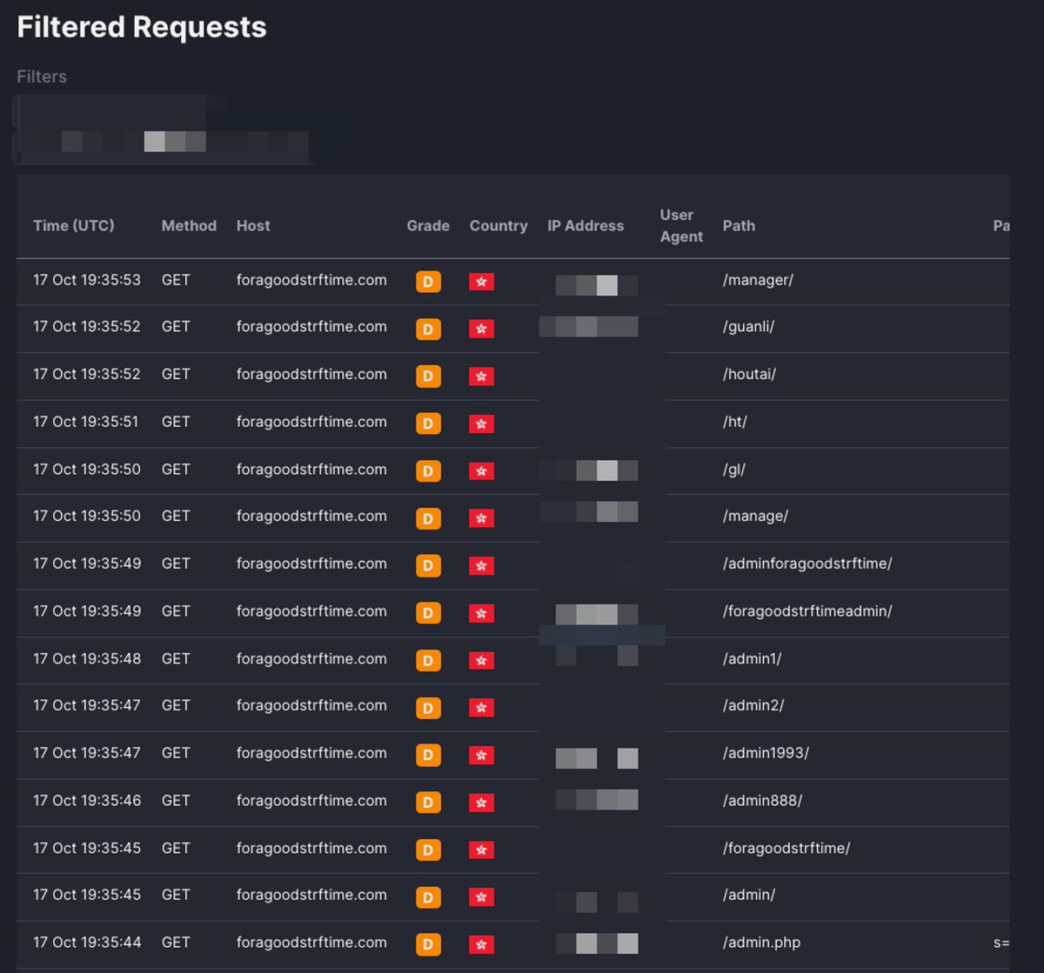Click GET method in the /manager/ row
This screenshot has height=973, width=1044.
coord(176,280)
